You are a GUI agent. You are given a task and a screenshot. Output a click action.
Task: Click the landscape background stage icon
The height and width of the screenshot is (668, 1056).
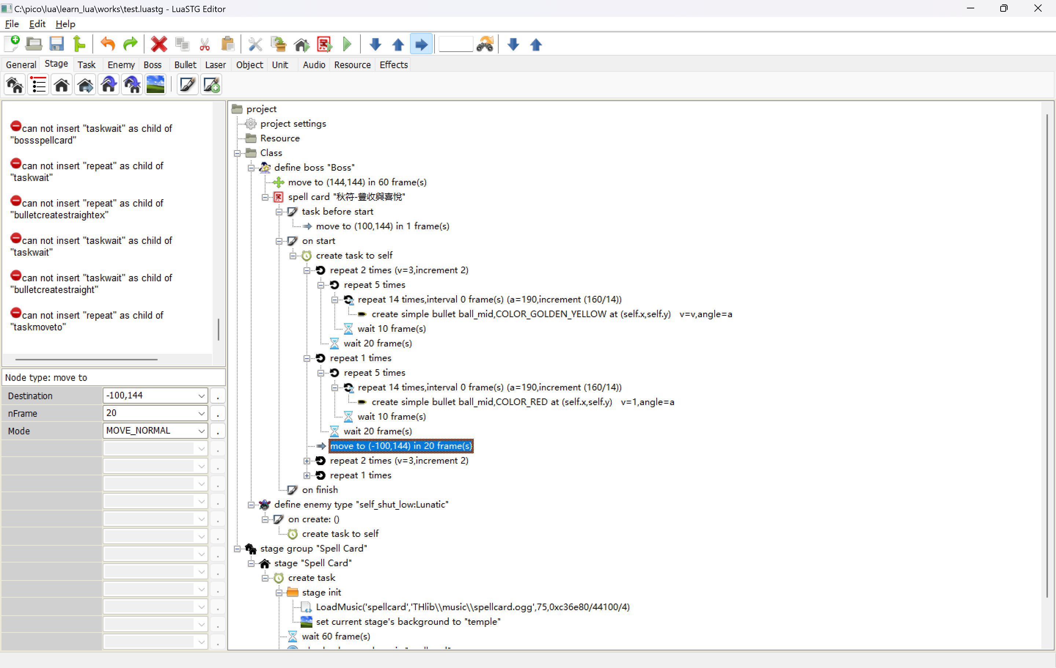[155, 85]
